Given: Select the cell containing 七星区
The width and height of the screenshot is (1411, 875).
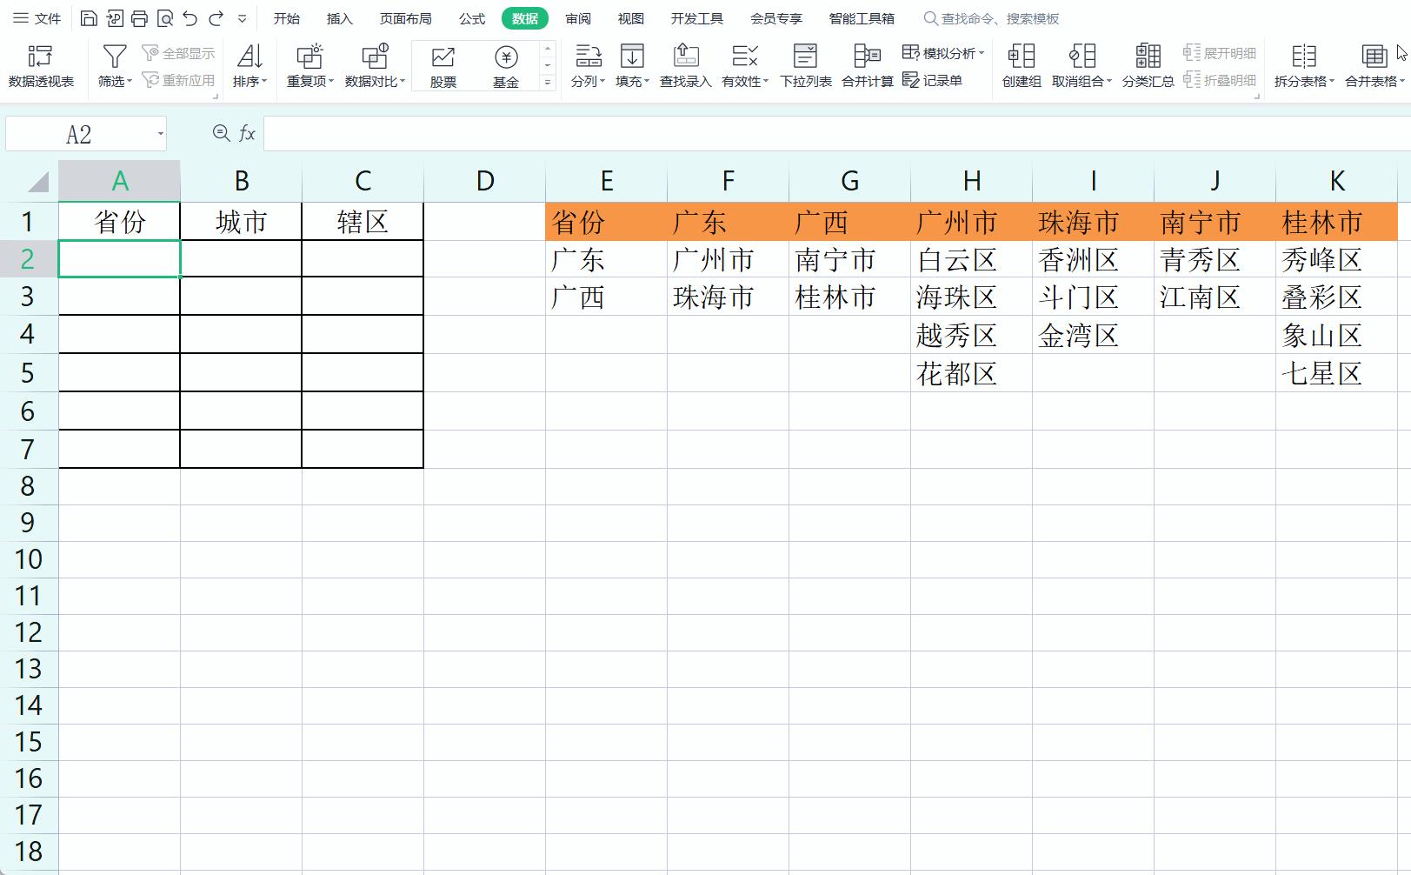Looking at the screenshot, I should (1337, 373).
